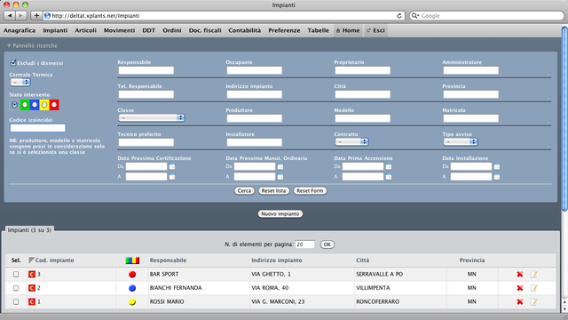This screenshot has height=320, width=568.
Task: Select the blue Stato intervento radio option
Action: click(35, 105)
